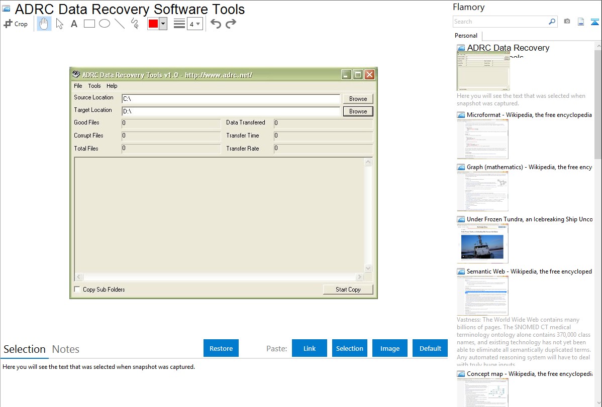Open the Personal tab
This screenshot has height=407, width=602.
pos(466,36)
